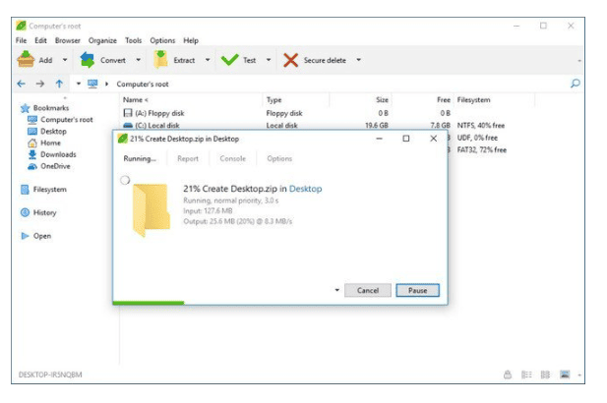
Task: Pause the compression job
Action: (x=417, y=290)
